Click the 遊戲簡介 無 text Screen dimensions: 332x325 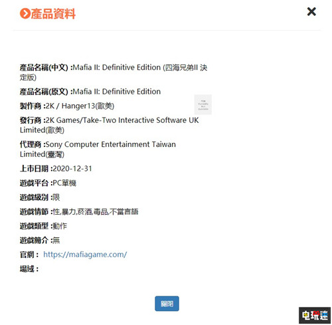pos(40,241)
